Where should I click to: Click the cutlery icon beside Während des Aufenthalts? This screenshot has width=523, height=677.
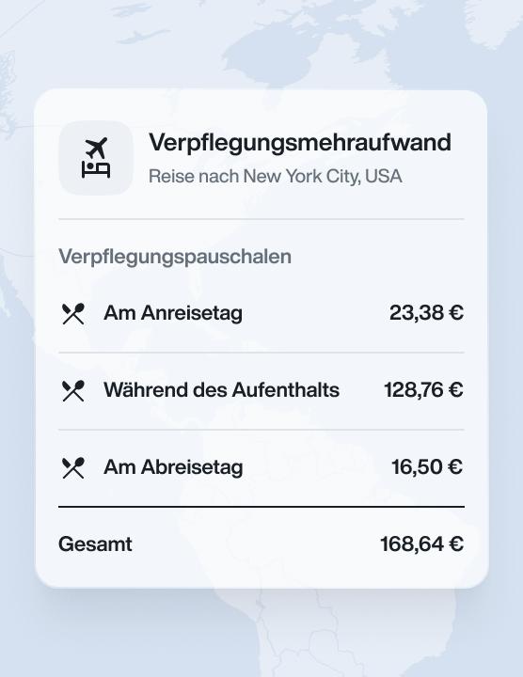(x=73, y=391)
